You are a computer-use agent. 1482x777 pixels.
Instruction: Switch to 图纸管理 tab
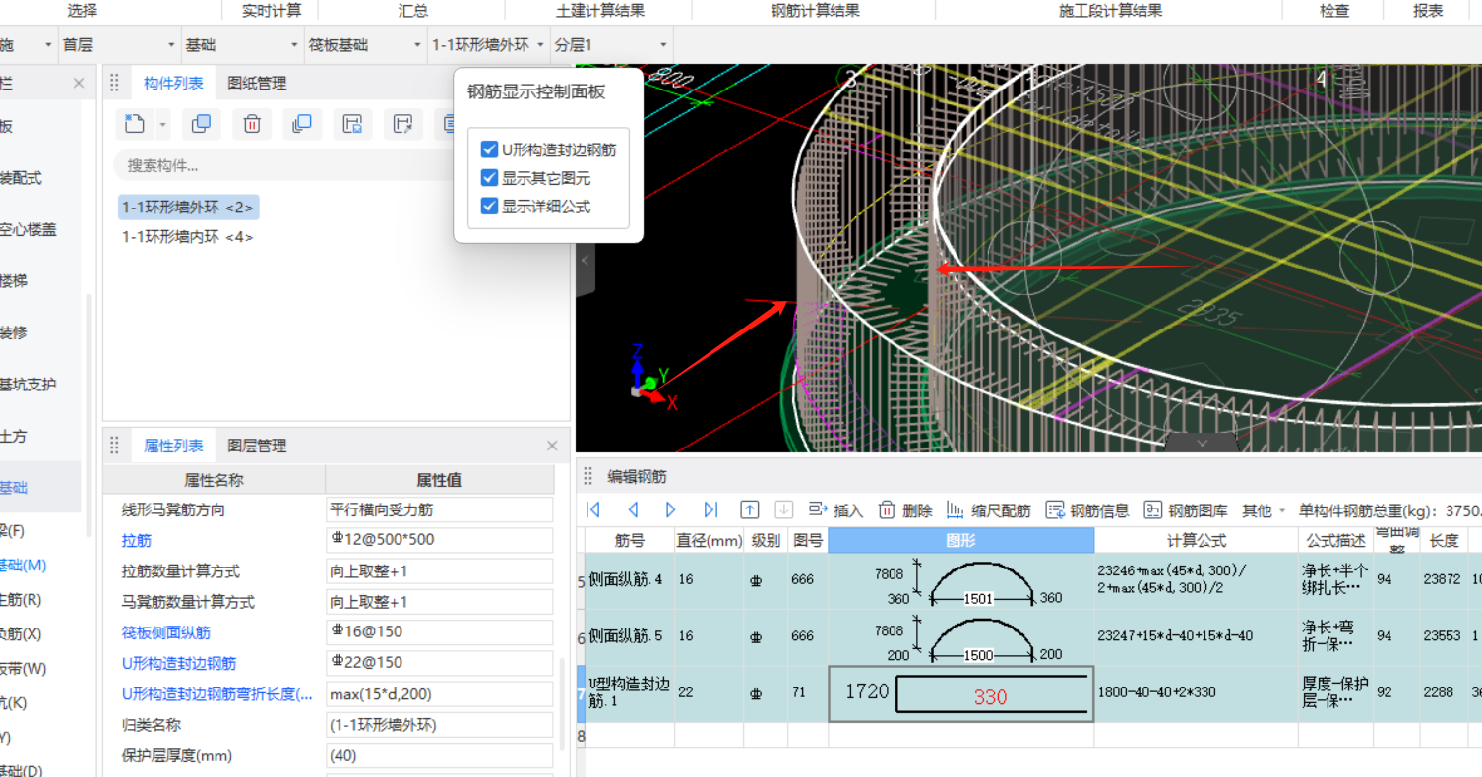257,84
